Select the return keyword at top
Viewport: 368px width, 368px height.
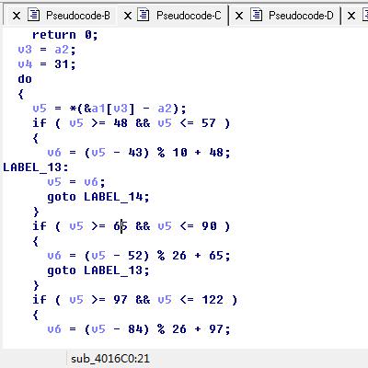coord(54,35)
